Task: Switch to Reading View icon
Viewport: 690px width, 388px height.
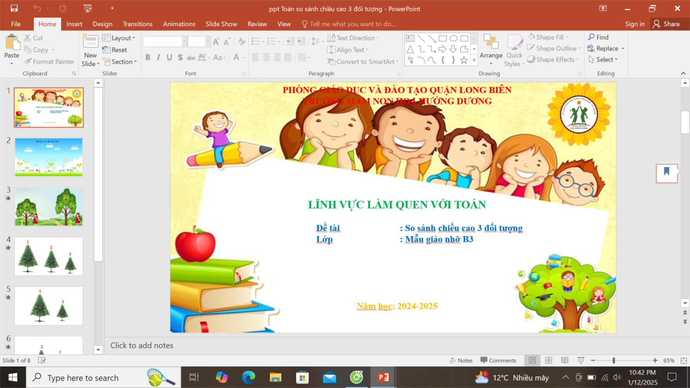Action: pos(565,360)
